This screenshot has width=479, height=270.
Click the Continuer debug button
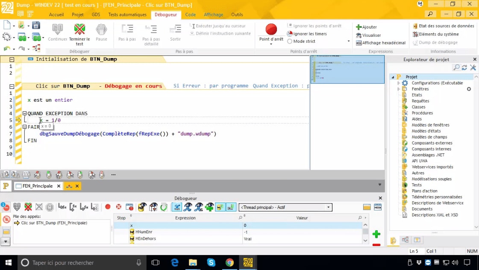pyautogui.click(x=57, y=32)
